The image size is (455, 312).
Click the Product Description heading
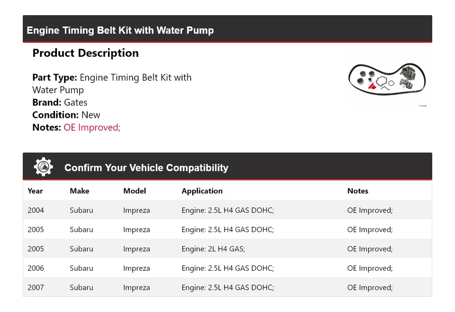click(85, 53)
